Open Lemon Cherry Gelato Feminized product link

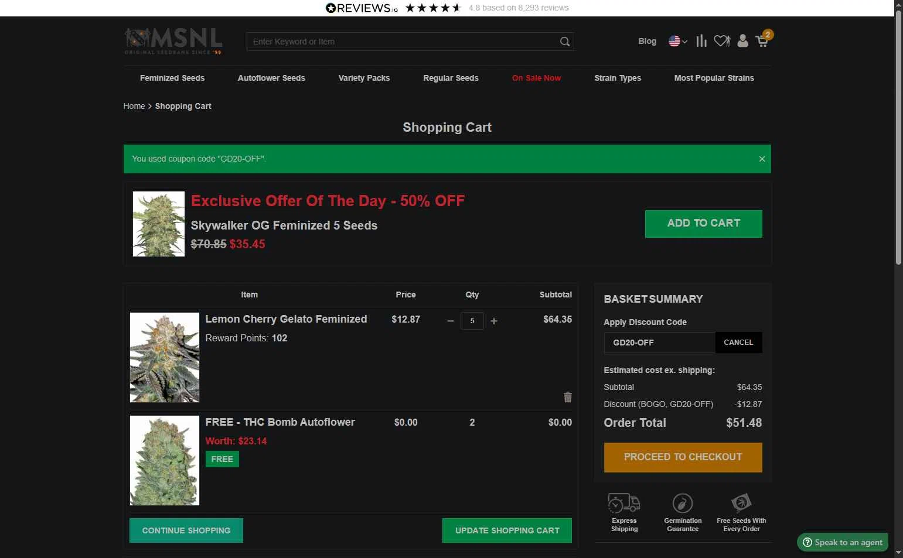[x=286, y=319]
